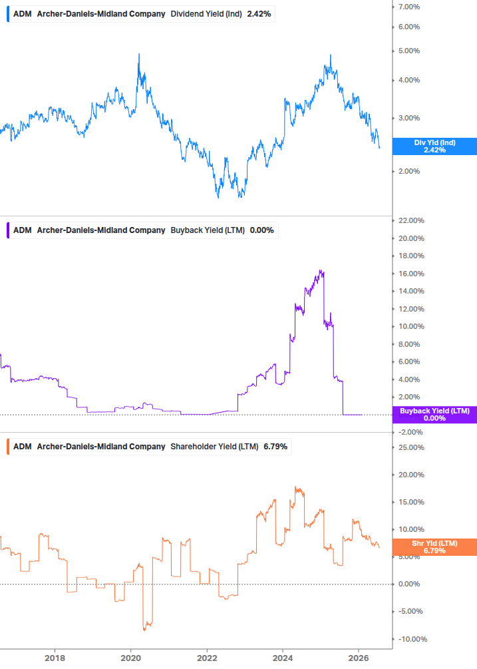Click the 2020 label on the time axis

pos(131,658)
